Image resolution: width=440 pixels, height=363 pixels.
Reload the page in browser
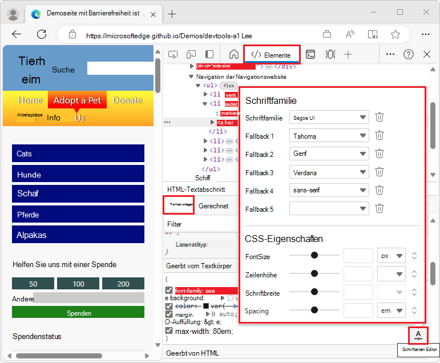42,34
